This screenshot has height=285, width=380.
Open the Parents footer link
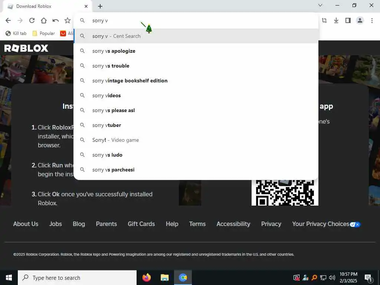(107, 224)
